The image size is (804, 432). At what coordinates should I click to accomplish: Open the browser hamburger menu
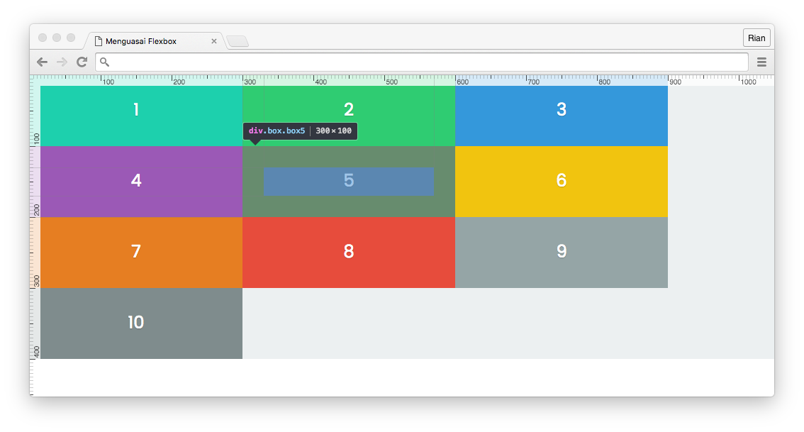[x=761, y=62]
